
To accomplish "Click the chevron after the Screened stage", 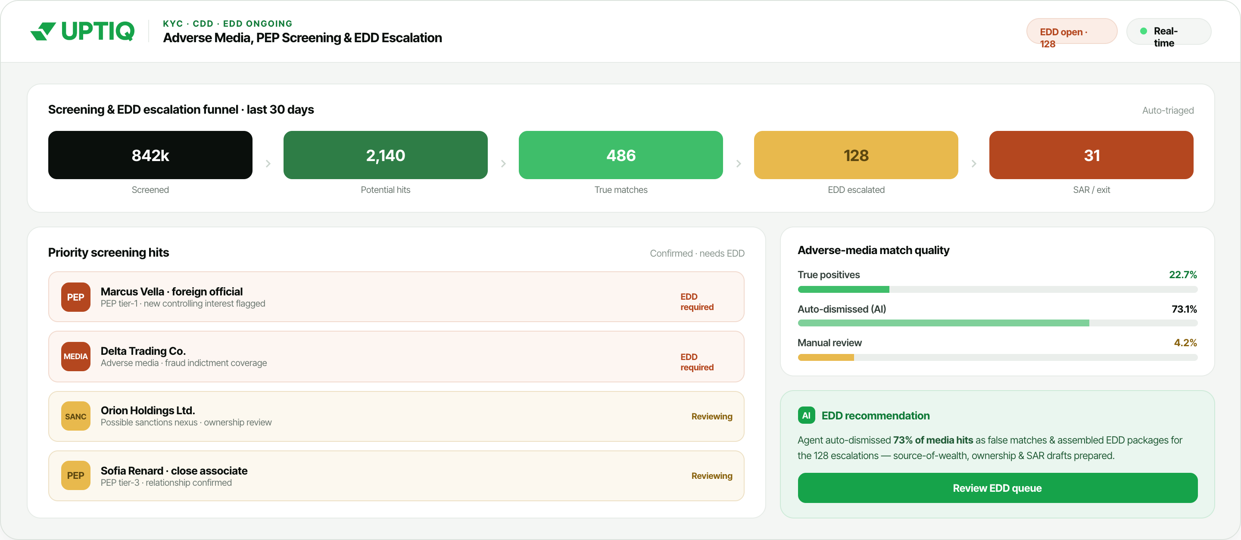I will point(268,164).
